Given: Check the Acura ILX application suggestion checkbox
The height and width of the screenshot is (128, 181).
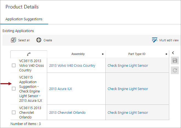Looking at the screenshot, I should [x=14, y=89].
